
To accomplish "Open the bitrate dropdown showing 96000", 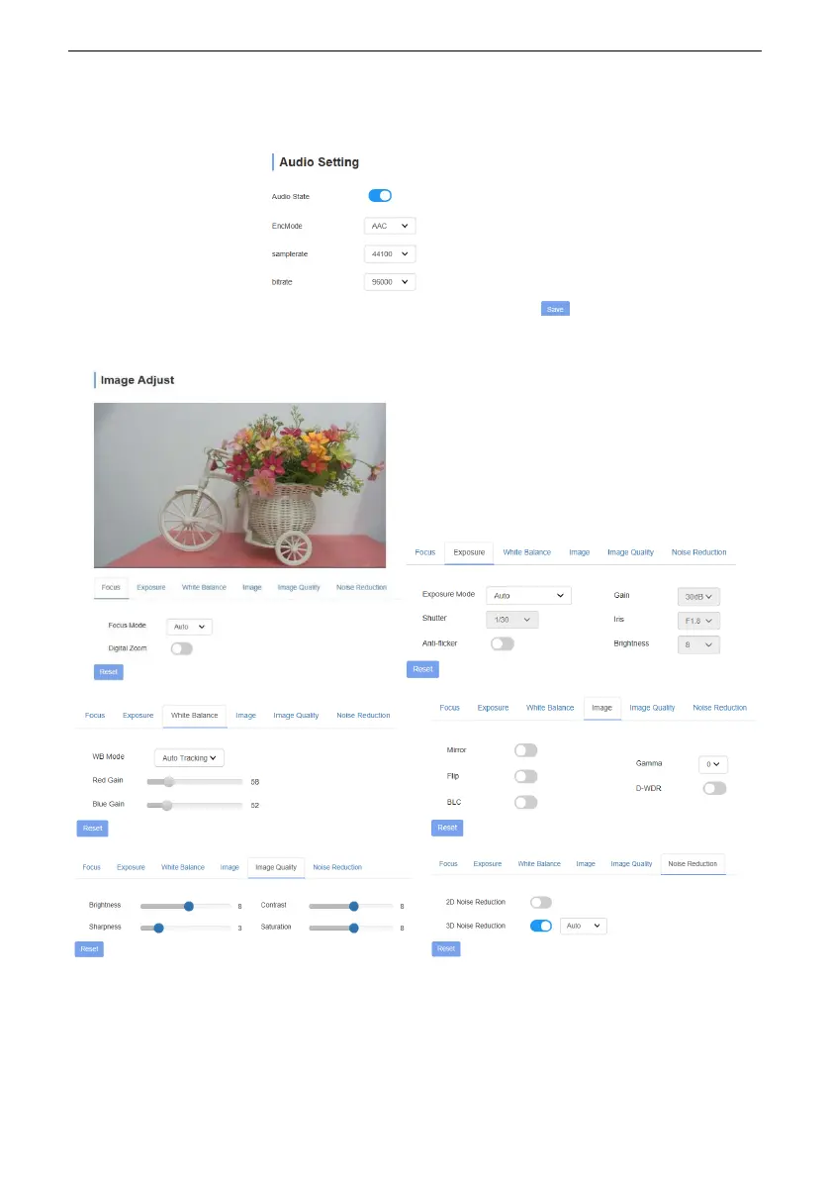I will click(389, 282).
